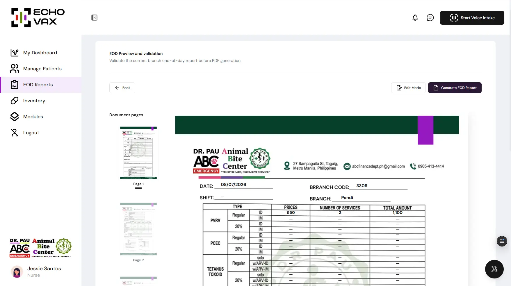Go to Manage Patients
The height and width of the screenshot is (286, 511).
pyautogui.click(x=41, y=69)
